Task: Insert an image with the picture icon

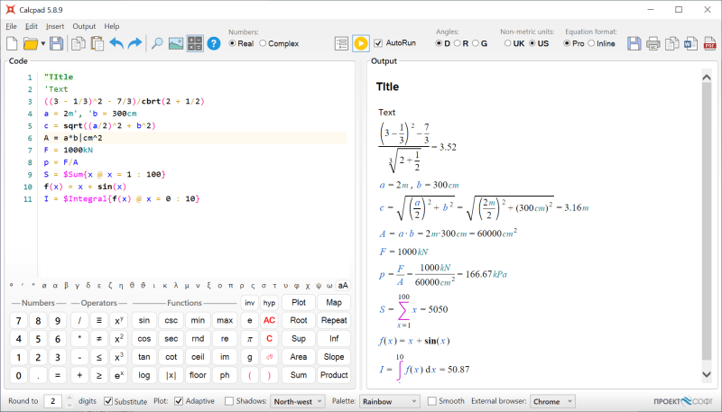Action: (x=176, y=43)
